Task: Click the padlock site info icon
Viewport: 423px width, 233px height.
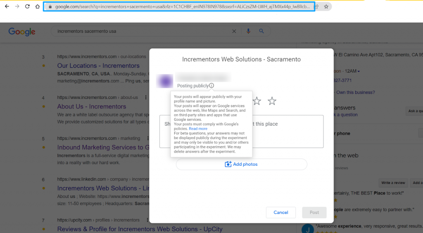Action: (x=50, y=7)
